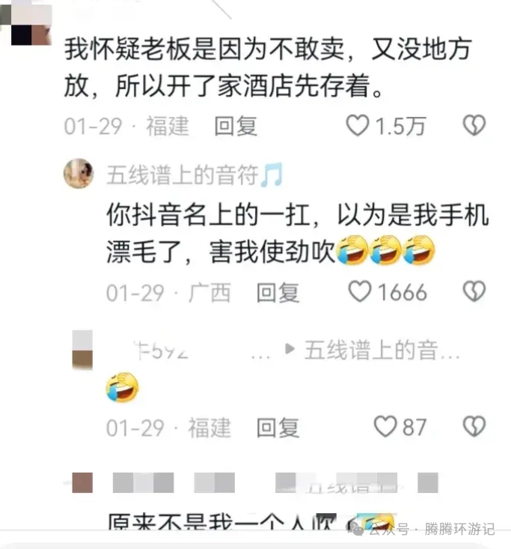Reply to the 广西 comment

point(278,292)
